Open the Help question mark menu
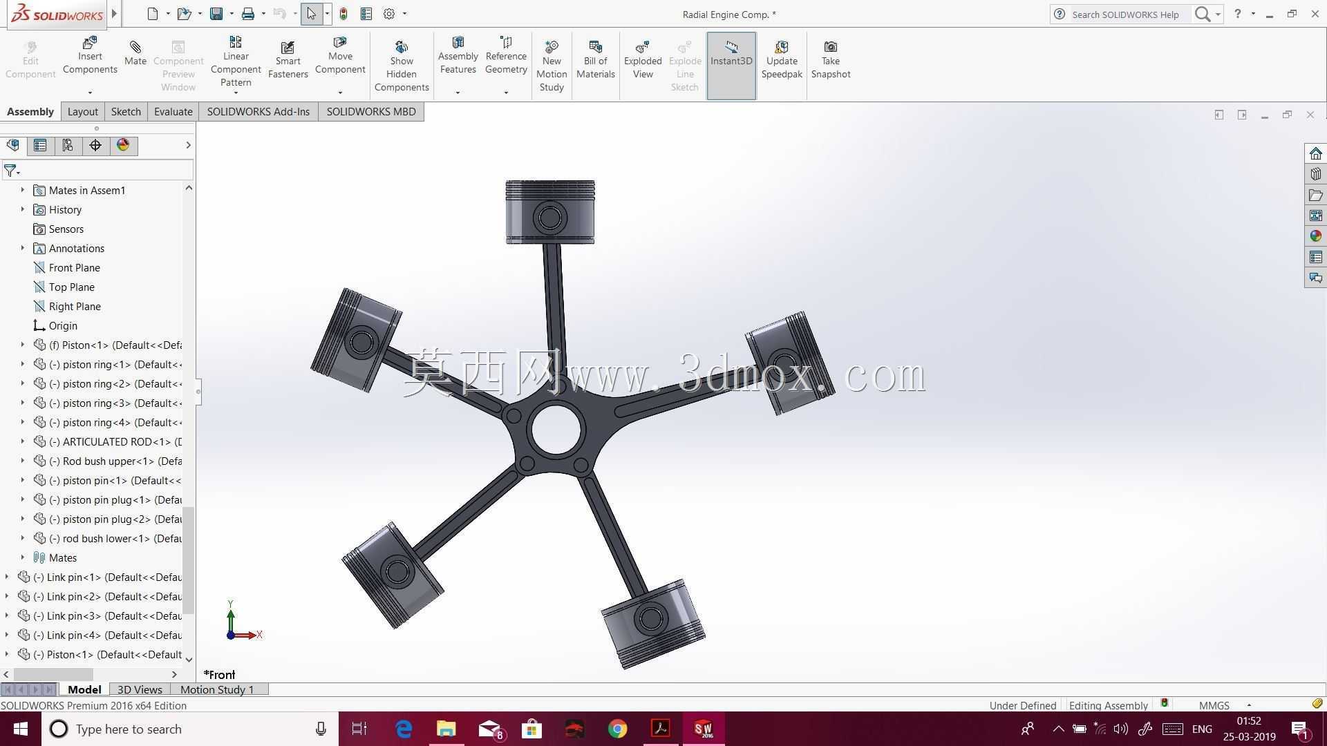The width and height of the screenshot is (1327, 746). pos(1237,14)
